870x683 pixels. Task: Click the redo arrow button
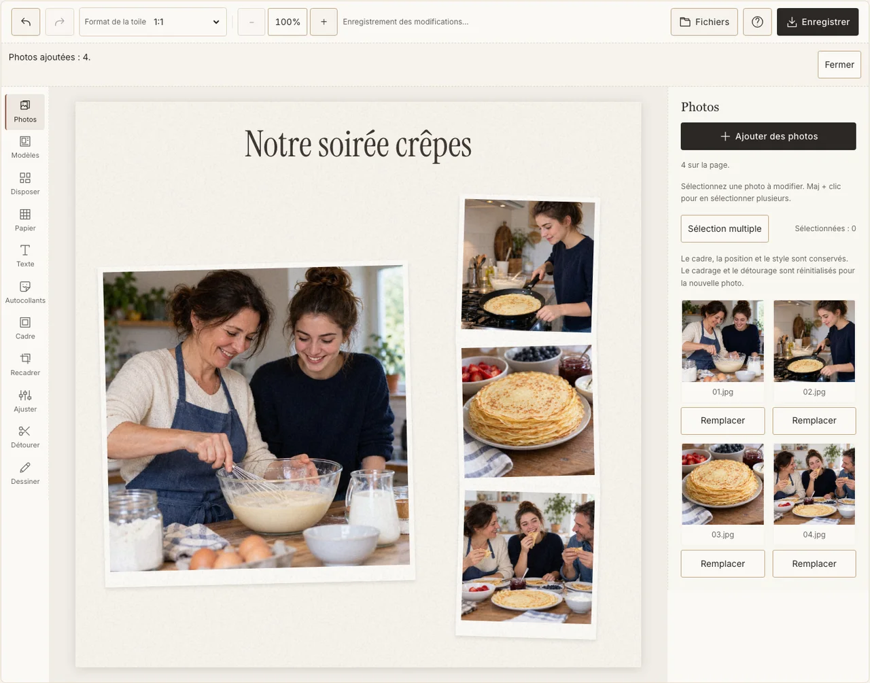point(59,22)
